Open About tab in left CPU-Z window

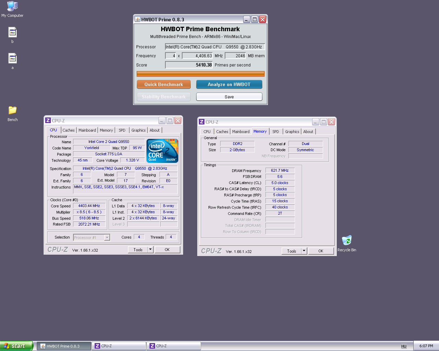pos(155,130)
